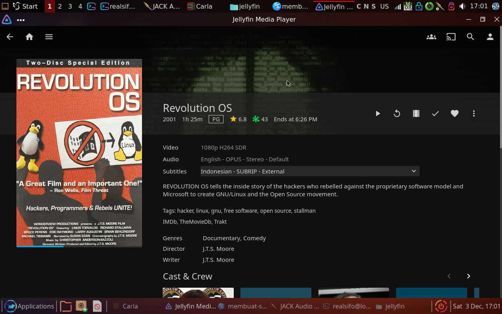Click the Revolution OS poster image
Screen dimensions: 502x314
click(x=79, y=153)
